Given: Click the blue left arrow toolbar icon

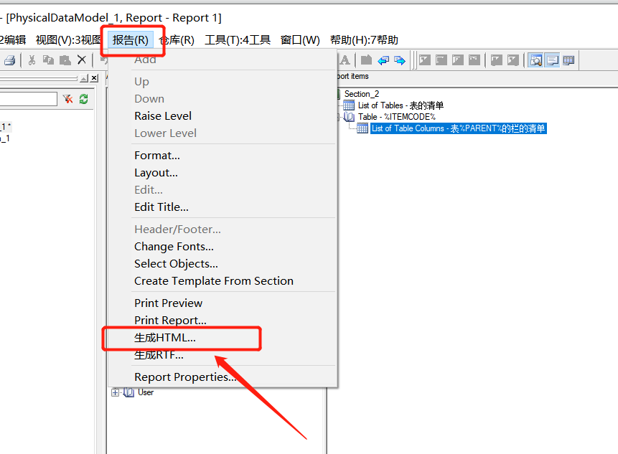Looking at the screenshot, I should click(x=383, y=60).
